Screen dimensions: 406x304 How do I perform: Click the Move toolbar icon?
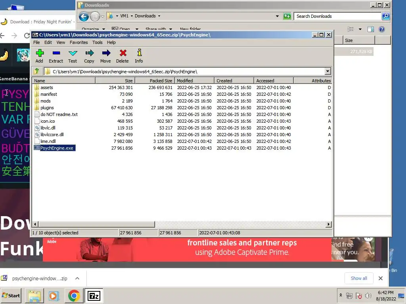tap(105, 56)
